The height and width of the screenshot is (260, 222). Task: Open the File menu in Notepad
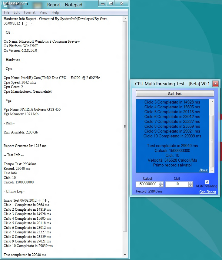tap(7, 12)
